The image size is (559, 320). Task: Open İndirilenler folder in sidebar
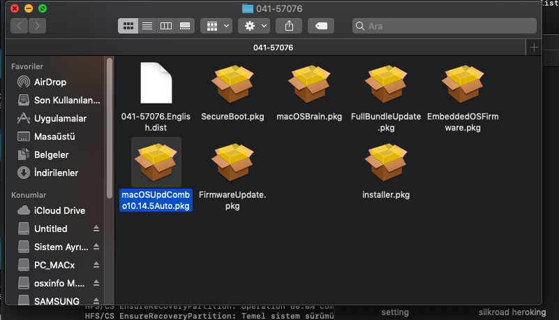56,173
